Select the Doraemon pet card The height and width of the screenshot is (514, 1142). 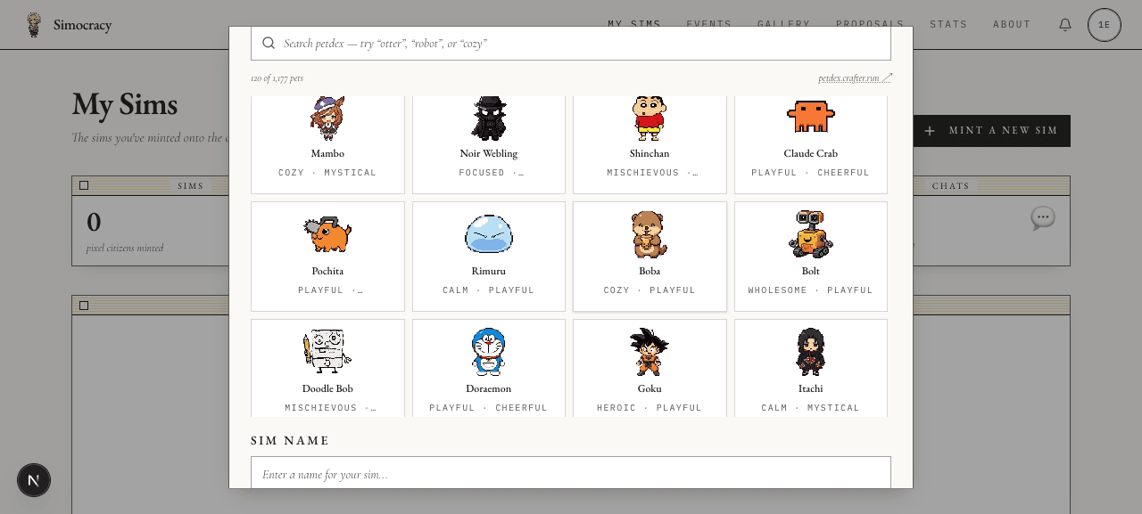(489, 368)
